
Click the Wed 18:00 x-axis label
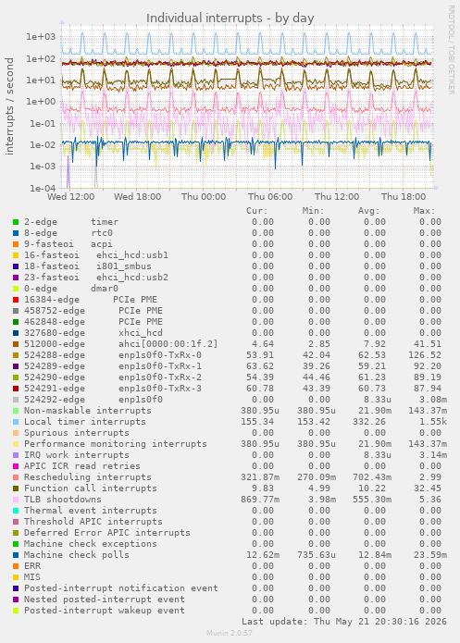pos(138,197)
